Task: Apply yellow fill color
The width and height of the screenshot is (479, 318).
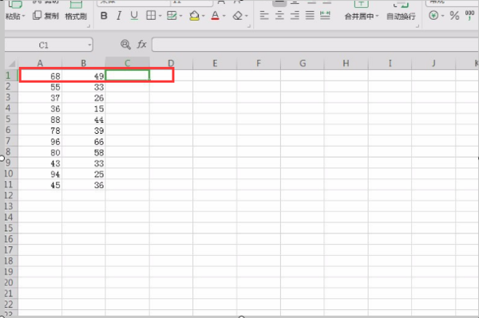Action: [194, 16]
